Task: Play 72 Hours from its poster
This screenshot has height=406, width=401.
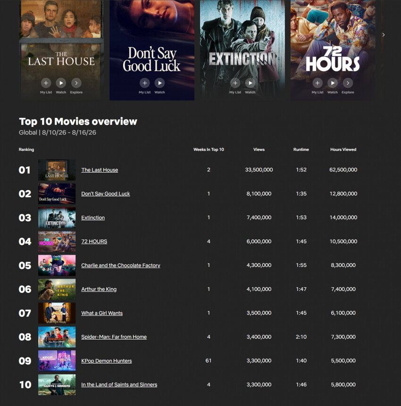Action: click(x=332, y=83)
